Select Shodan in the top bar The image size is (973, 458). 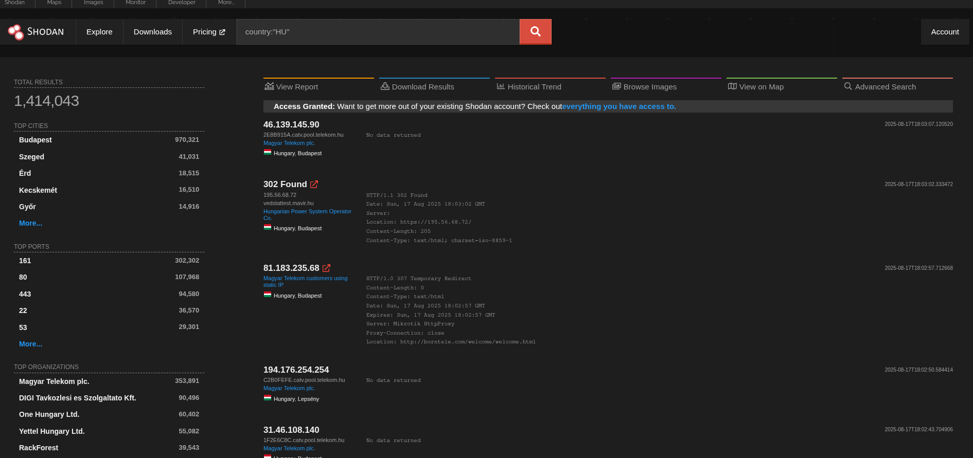(14, 3)
